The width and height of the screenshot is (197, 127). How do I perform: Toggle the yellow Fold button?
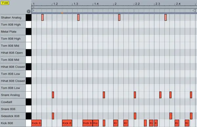pos(5,3)
